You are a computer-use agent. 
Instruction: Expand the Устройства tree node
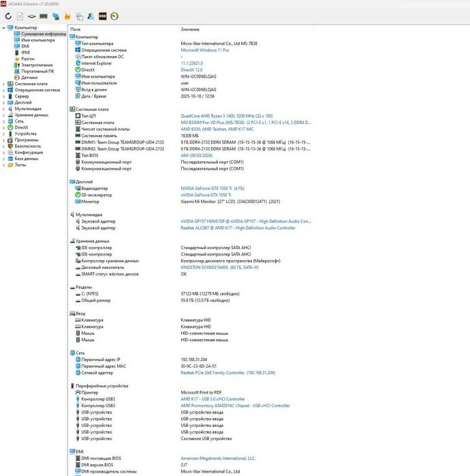pyautogui.click(x=3, y=134)
